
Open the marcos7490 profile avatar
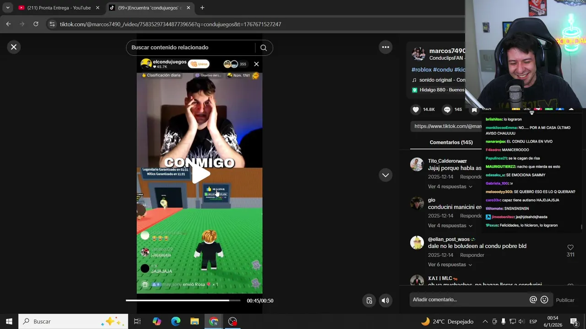[418, 54]
